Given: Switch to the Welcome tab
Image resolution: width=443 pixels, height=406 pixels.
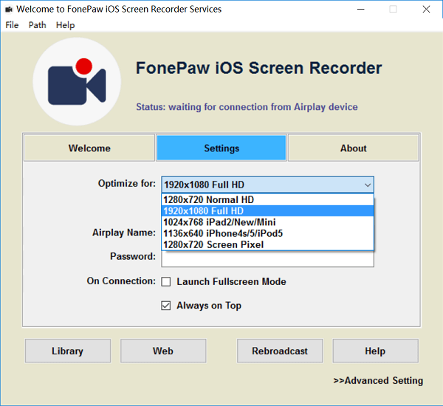Looking at the screenshot, I should click(x=89, y=148).
